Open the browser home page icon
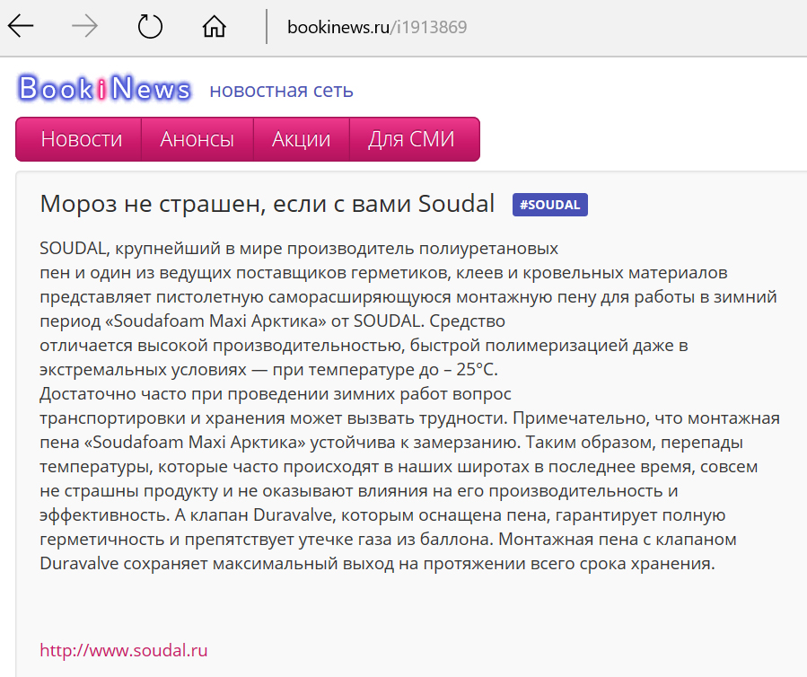The height and width of the screenshot is (677, 807). pyautogui.click(x=215, y=26)
